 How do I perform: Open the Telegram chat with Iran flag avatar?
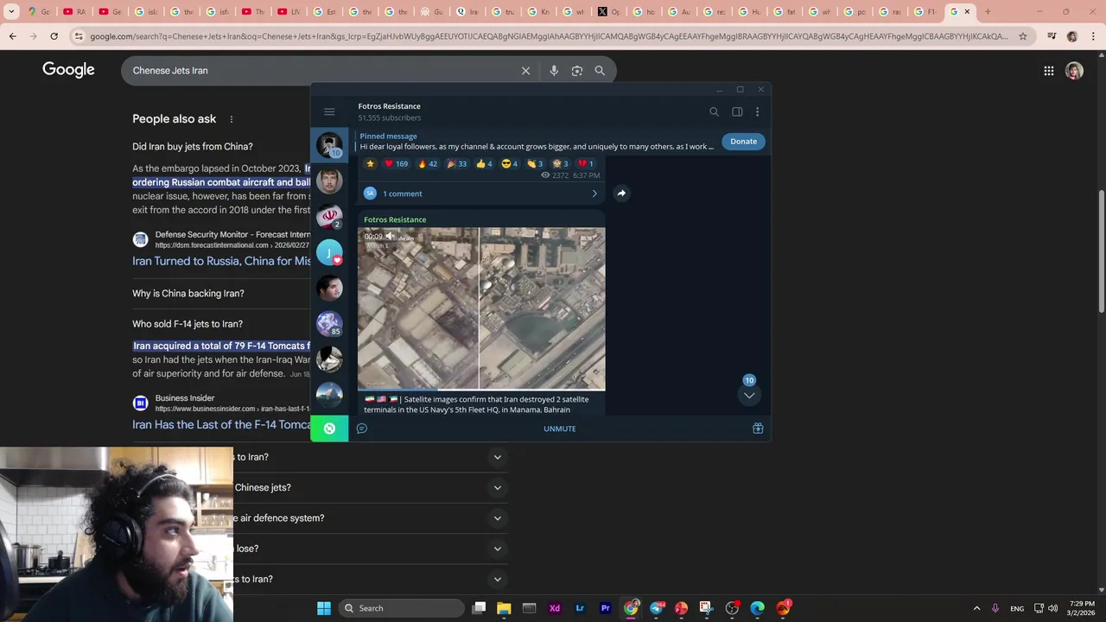[x=329, y=216]
